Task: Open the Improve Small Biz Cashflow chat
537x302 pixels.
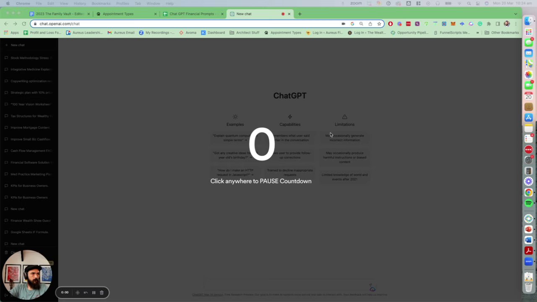Action: [29, 139]
